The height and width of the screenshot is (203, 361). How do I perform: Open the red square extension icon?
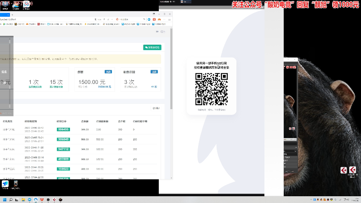pos(154,19)
